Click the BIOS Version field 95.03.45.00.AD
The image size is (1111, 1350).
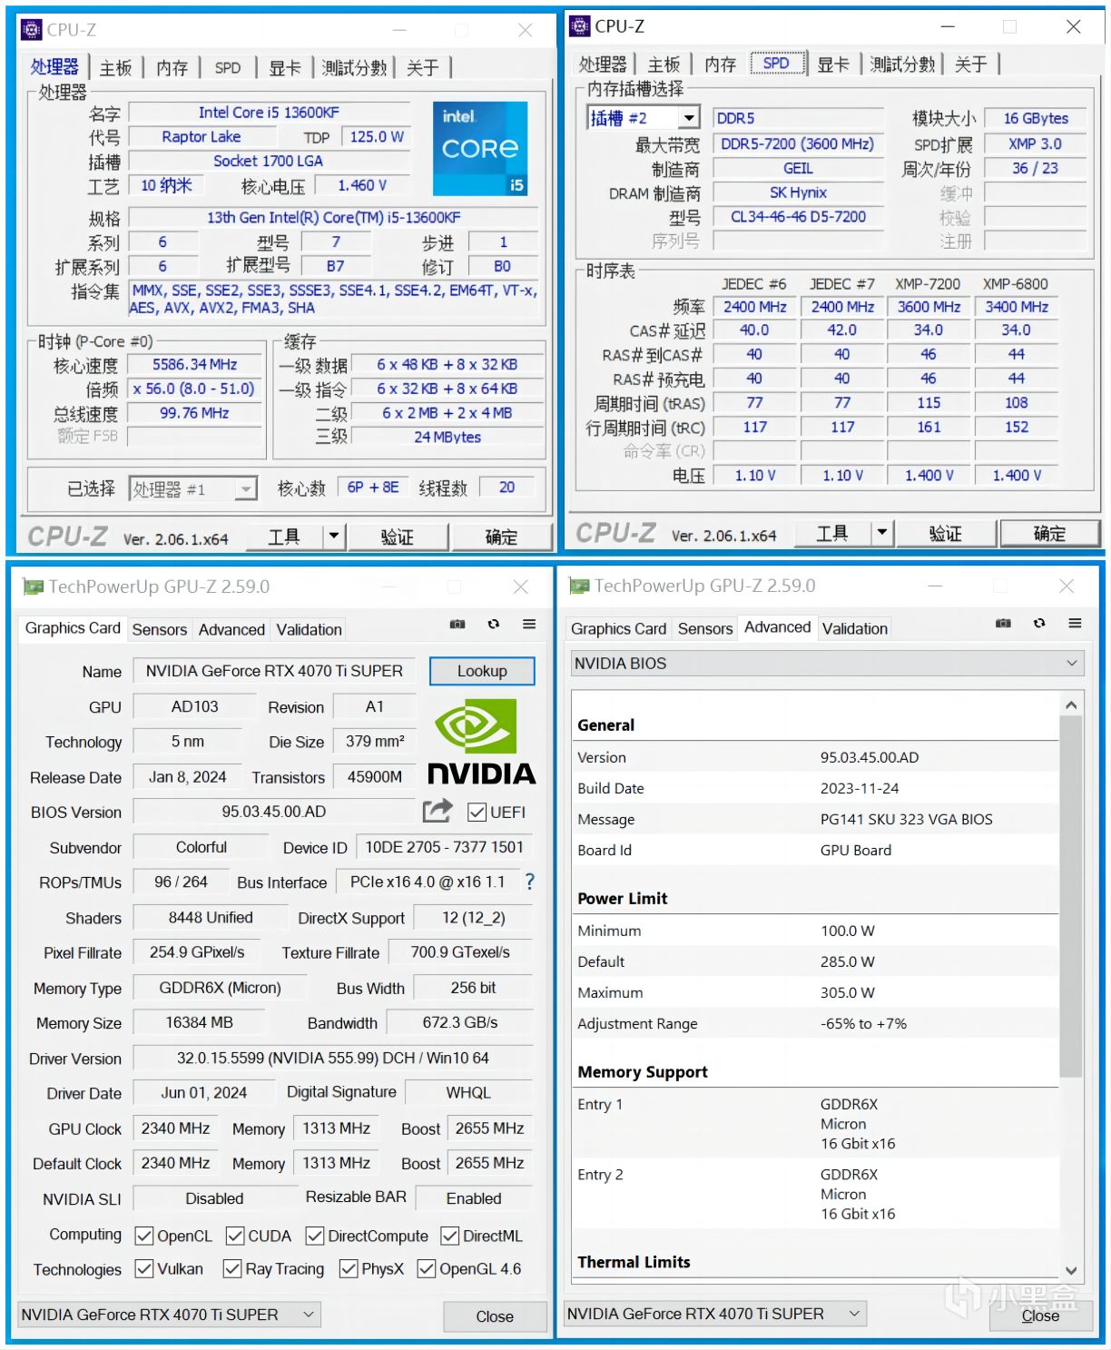[x=274, y=812]
